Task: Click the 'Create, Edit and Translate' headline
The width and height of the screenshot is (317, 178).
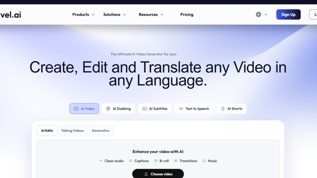Action: click(x=158, y=74)
